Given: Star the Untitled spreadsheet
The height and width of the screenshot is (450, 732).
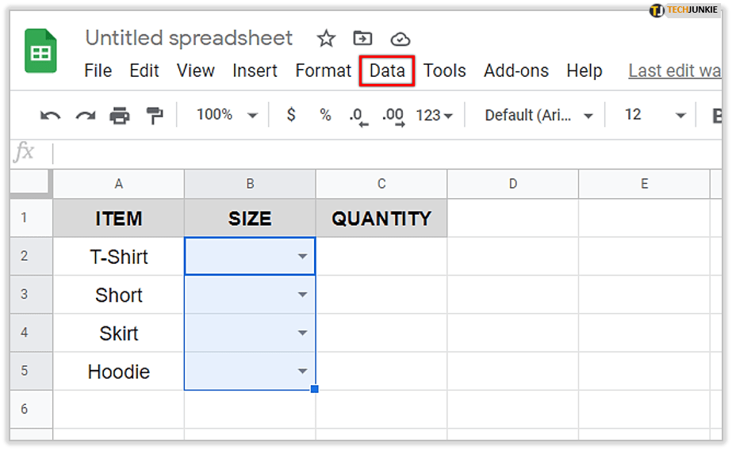Looking at the screenshot, I should pyautogui.click(x=326, y=39).
